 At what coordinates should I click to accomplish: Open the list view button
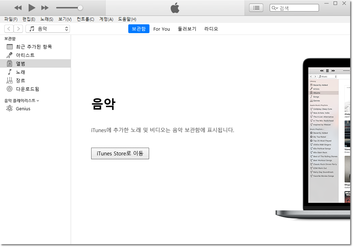(256, 8)
